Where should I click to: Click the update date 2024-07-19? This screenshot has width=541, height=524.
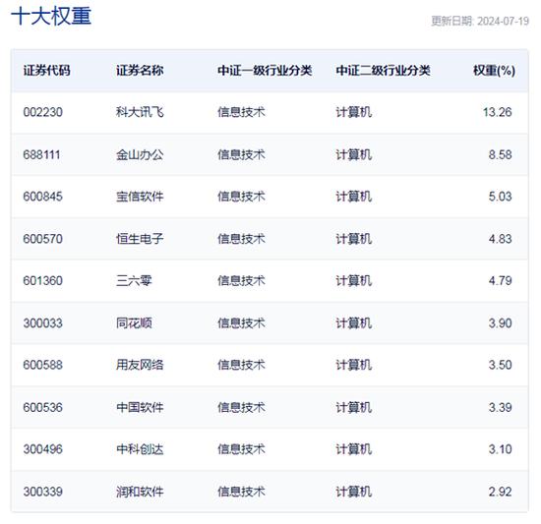click(x=503, y=22)
